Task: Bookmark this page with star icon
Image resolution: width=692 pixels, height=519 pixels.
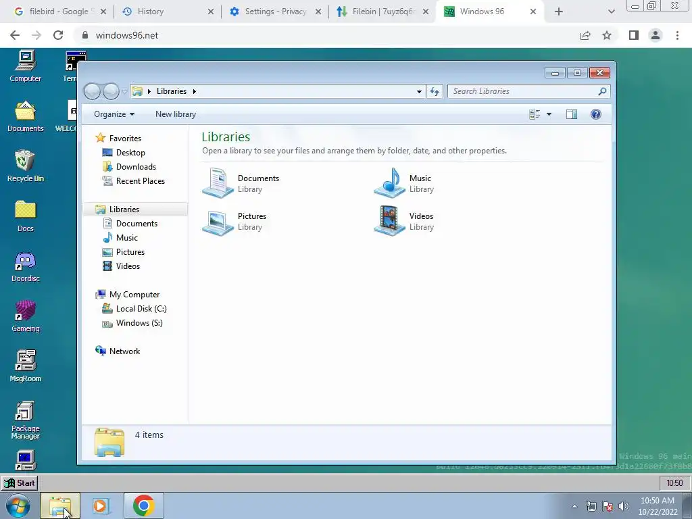Action: coord(607,35)
